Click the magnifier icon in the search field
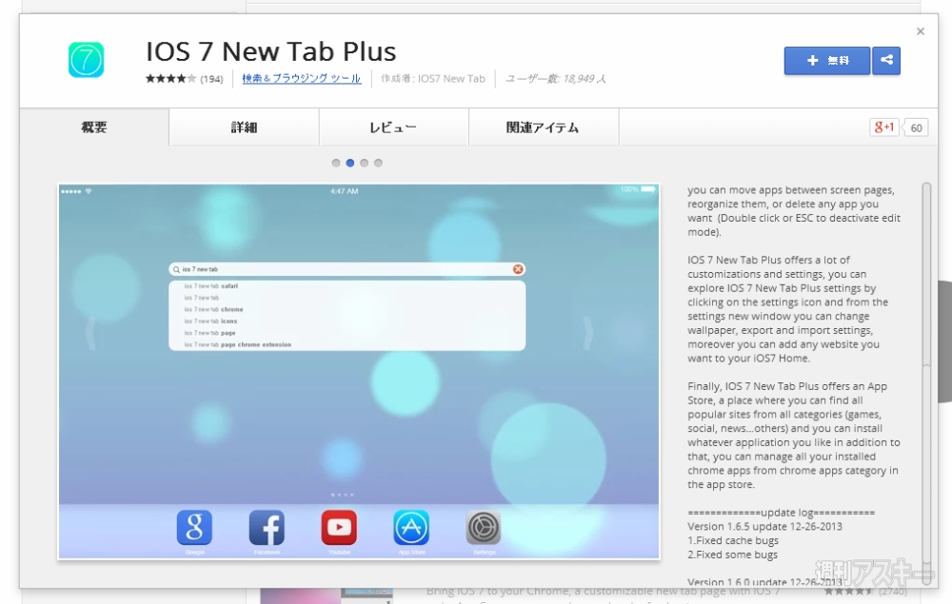 point(176,269)
